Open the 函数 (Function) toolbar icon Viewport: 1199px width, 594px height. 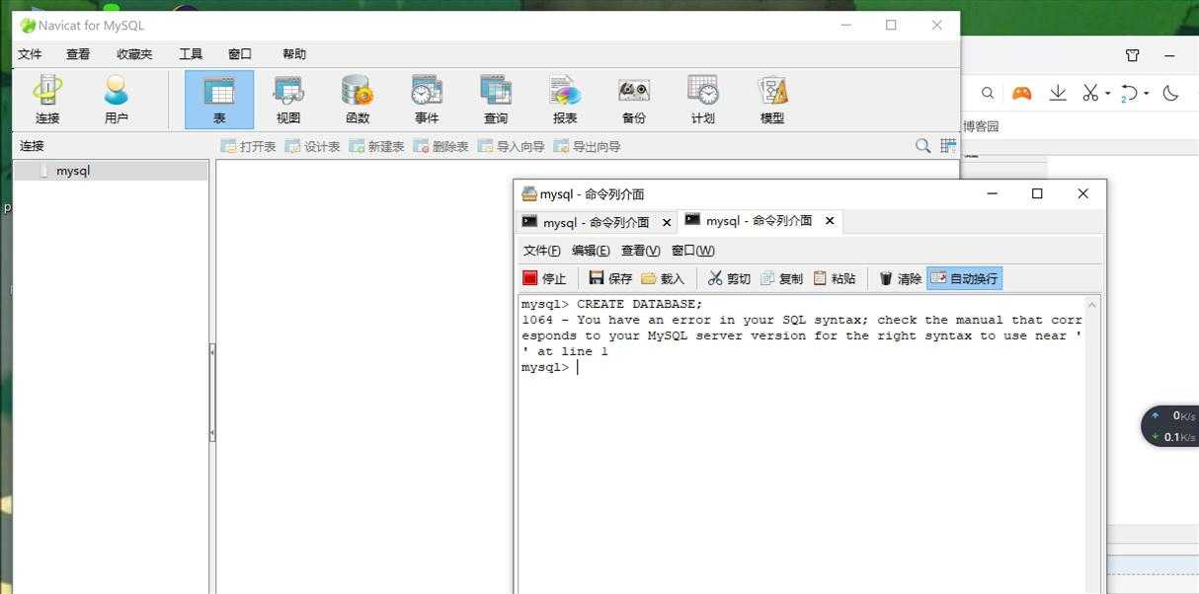click(358, 100)
